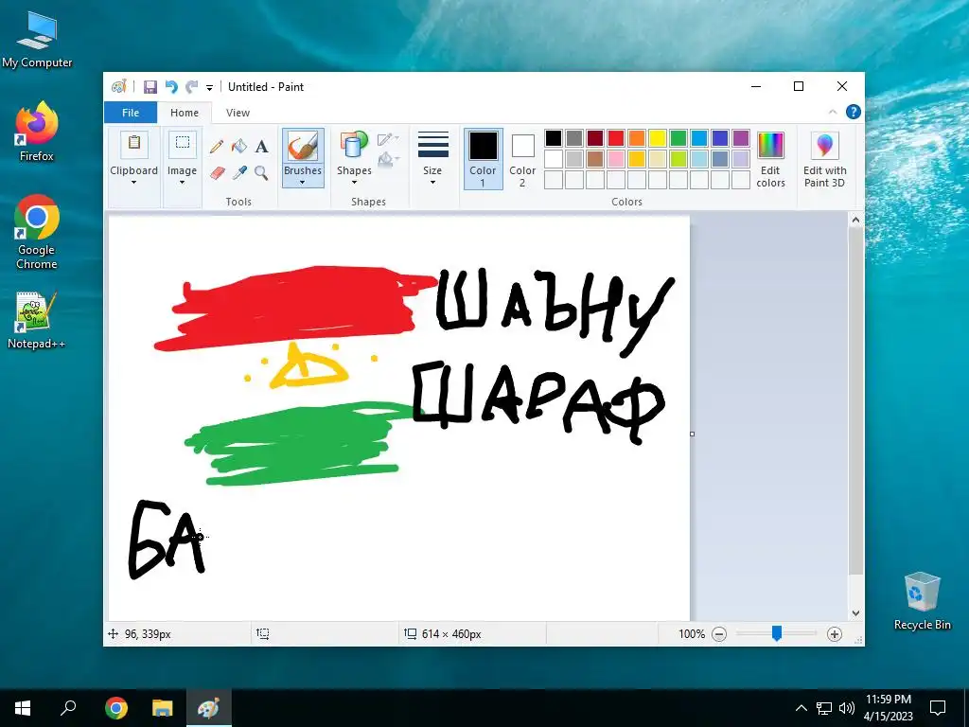Select the Text tool
Viewport: 969px width, 727px height.
pyautogui.click(x=262, y=147)
